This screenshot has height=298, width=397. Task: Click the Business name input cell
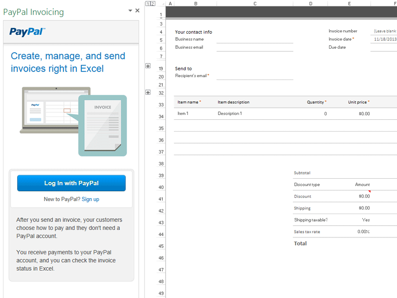(x=255, y=39)
